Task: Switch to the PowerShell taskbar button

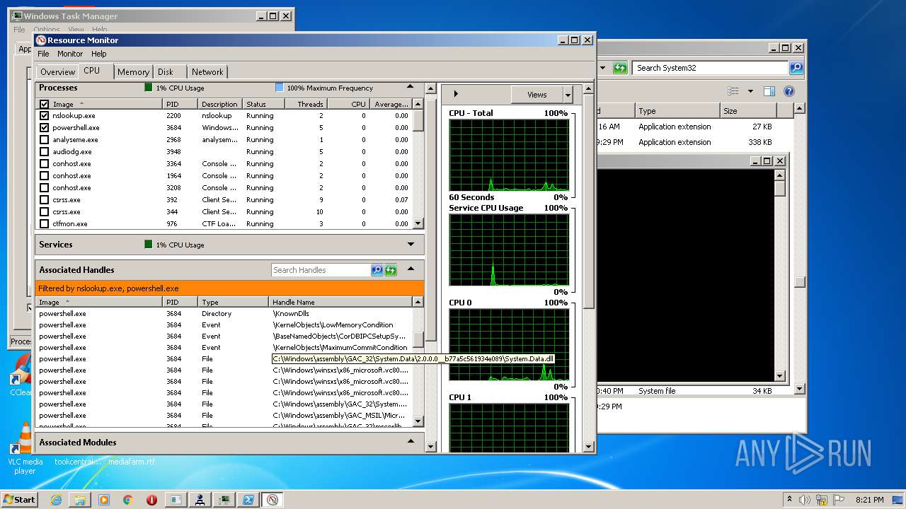Action: click(248, 500)
